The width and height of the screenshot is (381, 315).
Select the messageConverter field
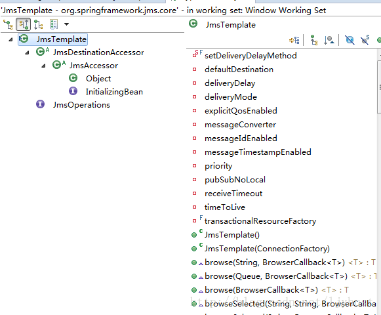coord(240,125)
